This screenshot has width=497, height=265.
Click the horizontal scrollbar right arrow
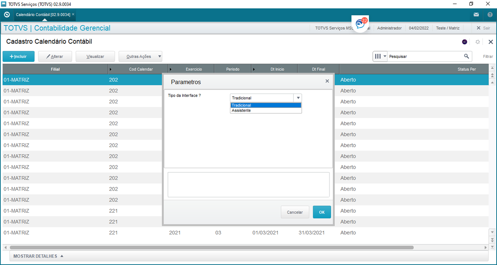coord(486,248)
